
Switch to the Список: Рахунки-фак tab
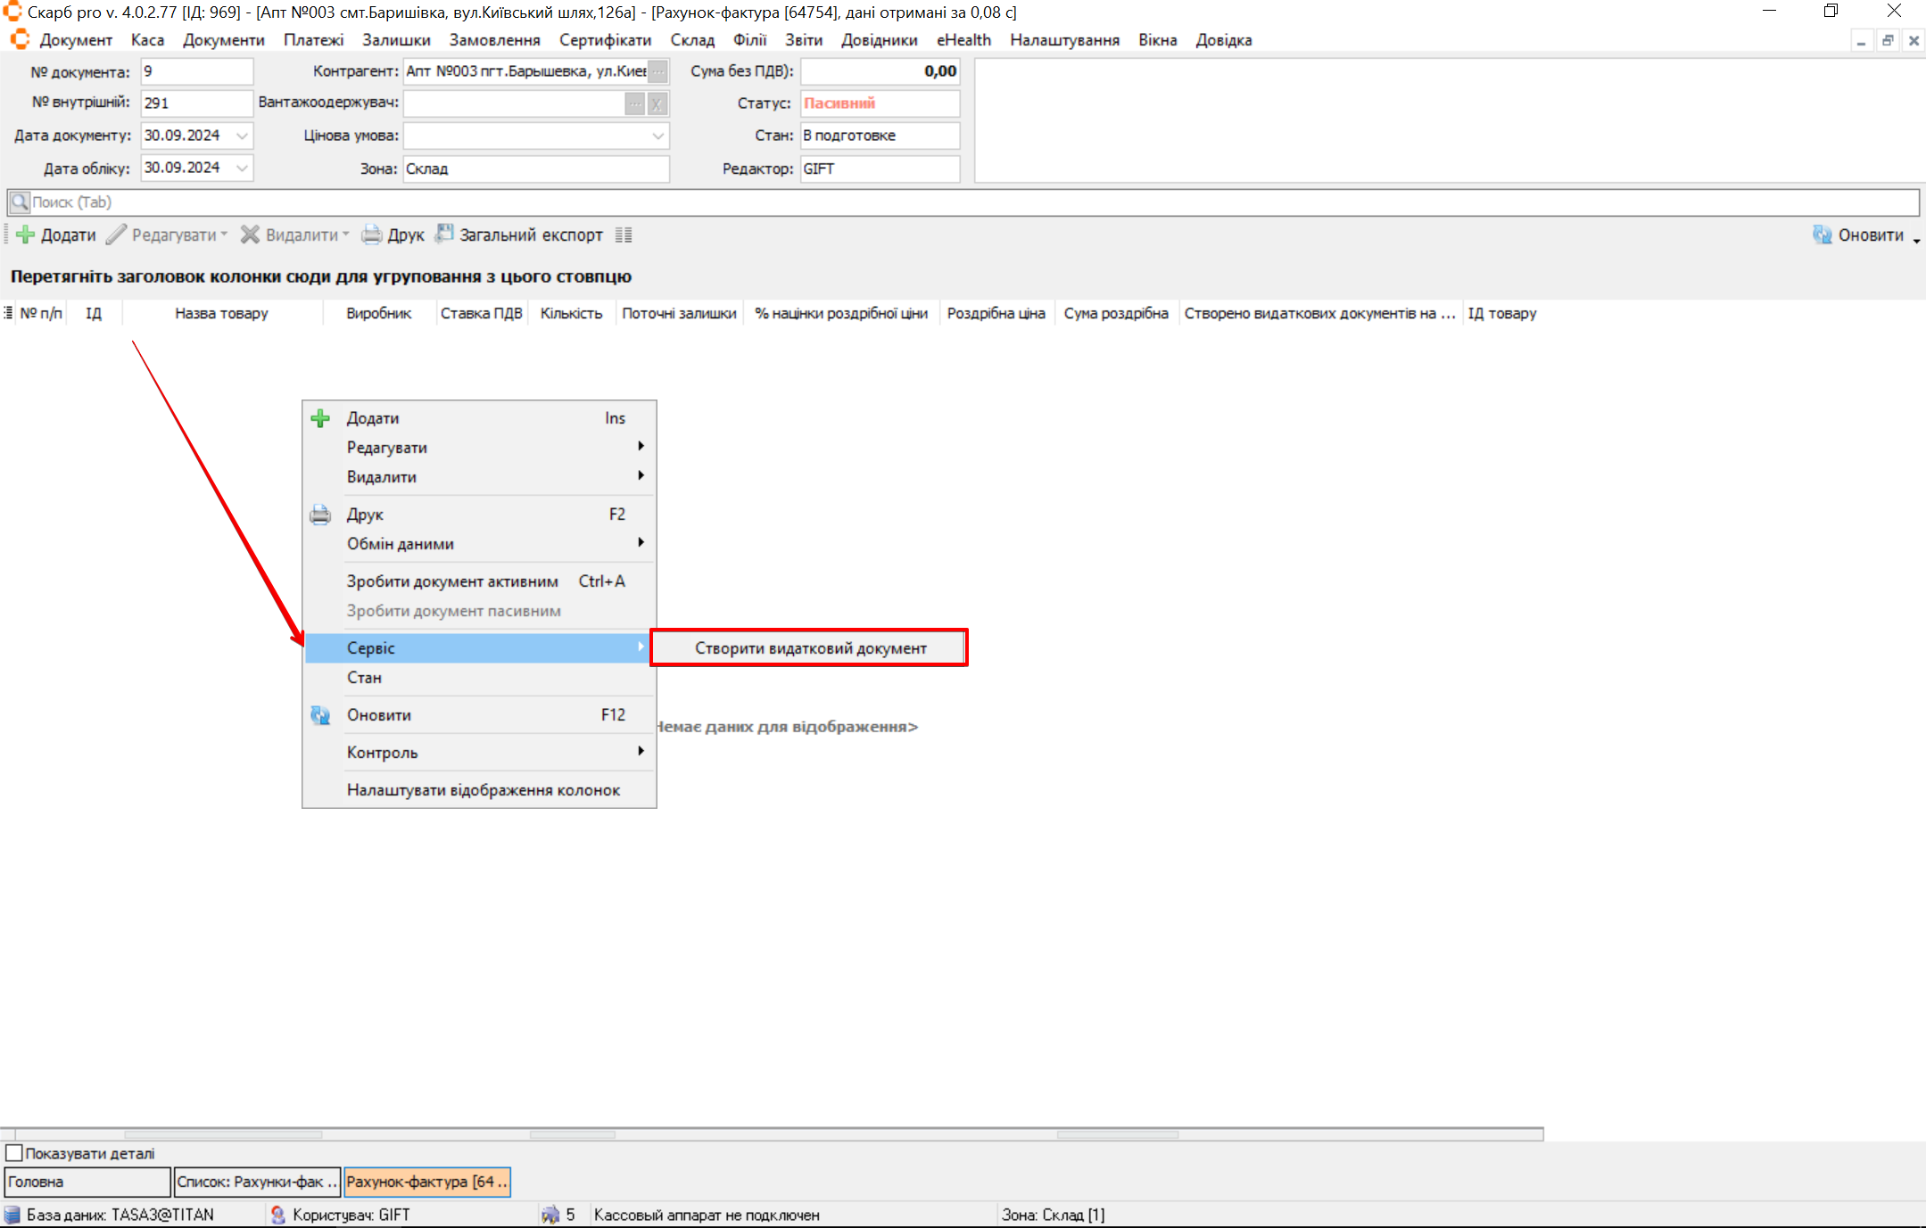click(x=257, y=1182)
